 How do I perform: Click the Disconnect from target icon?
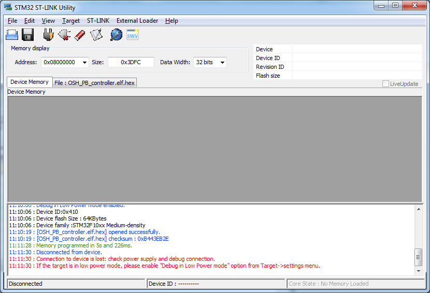tap(64, 35)
